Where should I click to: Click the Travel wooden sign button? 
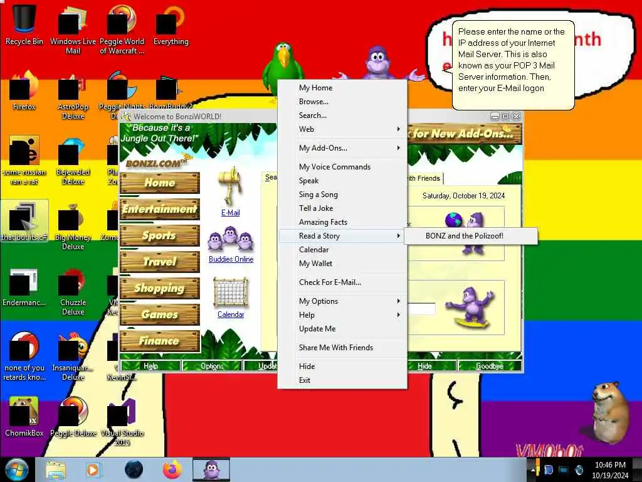[x=160, y=262]
